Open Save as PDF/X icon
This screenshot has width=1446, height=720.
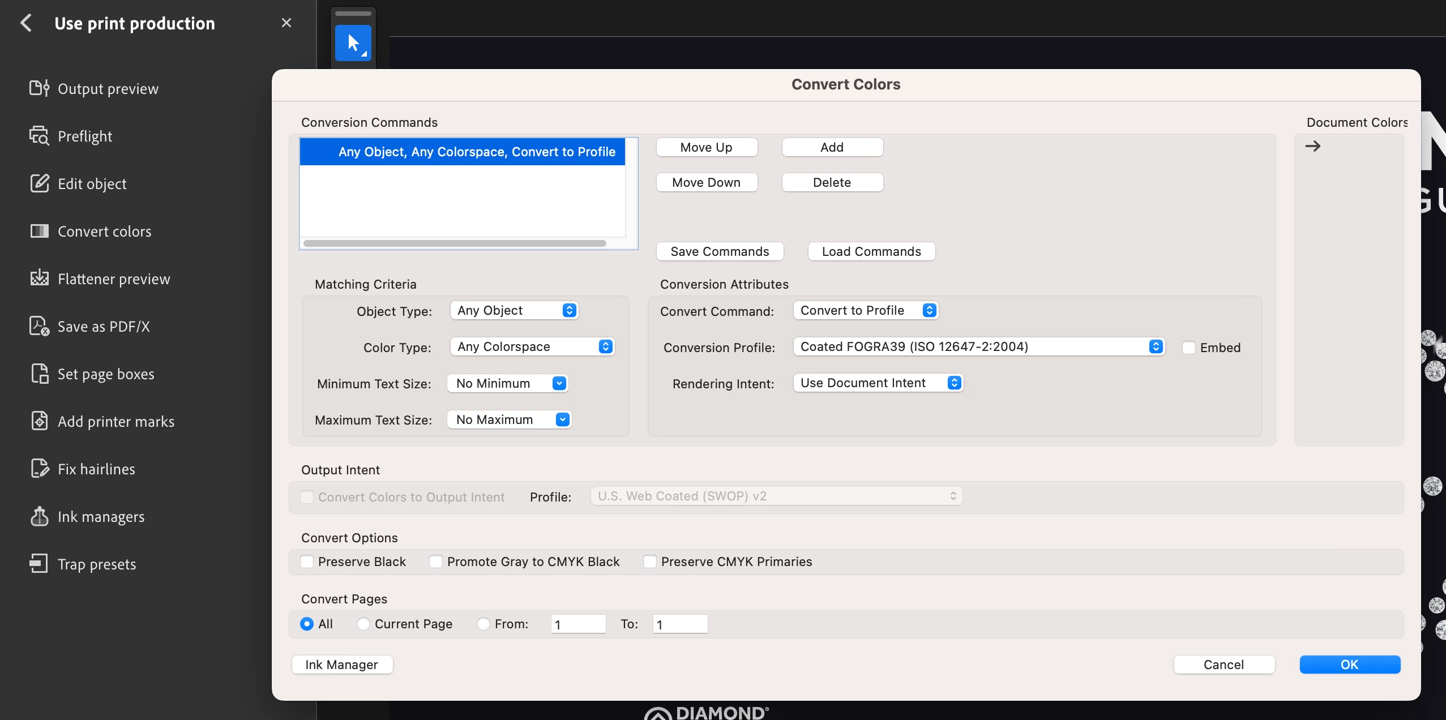(x=39, y=326)
